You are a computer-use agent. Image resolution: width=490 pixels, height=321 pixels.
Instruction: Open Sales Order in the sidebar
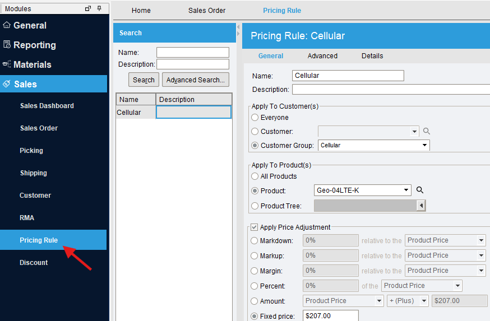pyautogui.click(x=39, y=128)
